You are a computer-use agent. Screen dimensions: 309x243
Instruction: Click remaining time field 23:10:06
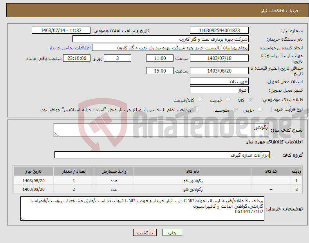click(x=77, y=58)
